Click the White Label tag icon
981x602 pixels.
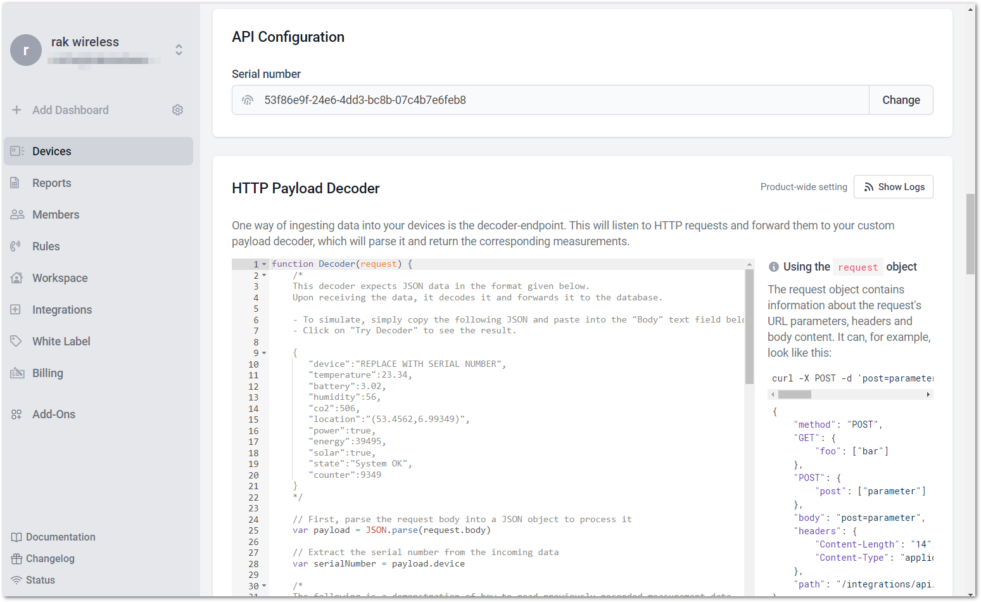[x=16, y=341]
